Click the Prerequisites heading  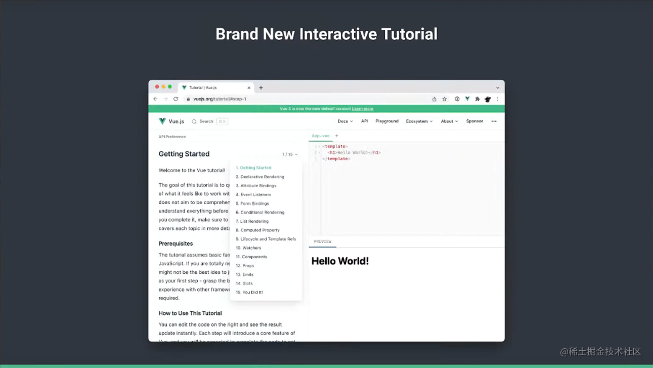(176, 243)
